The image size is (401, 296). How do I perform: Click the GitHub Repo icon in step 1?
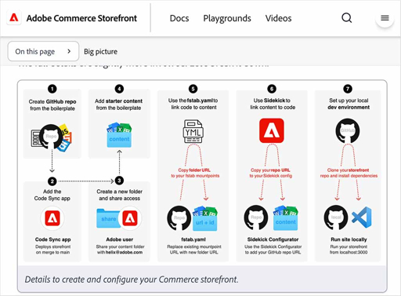pos(51,137)
